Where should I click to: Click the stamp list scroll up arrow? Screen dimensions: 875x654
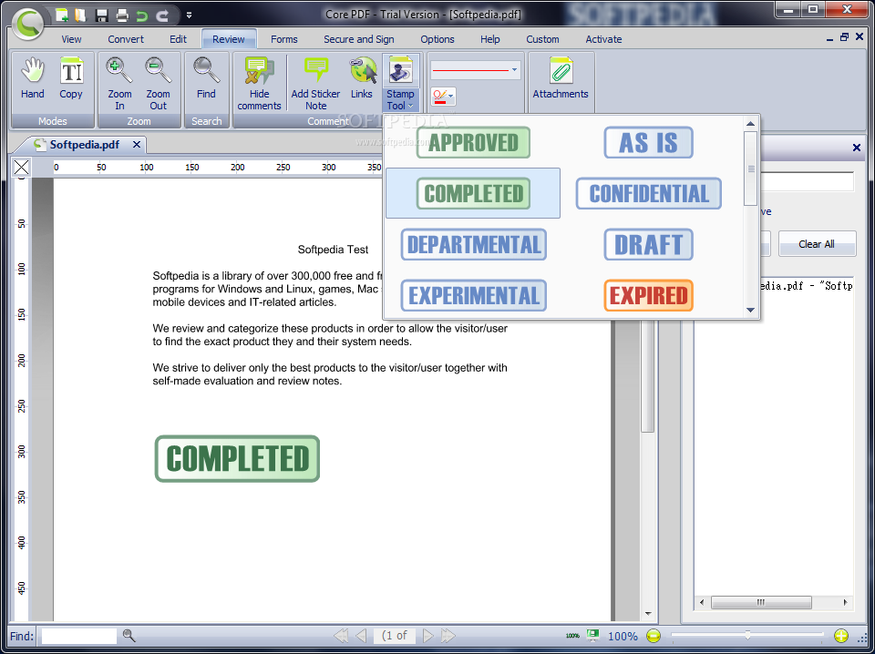coord(750,124)
